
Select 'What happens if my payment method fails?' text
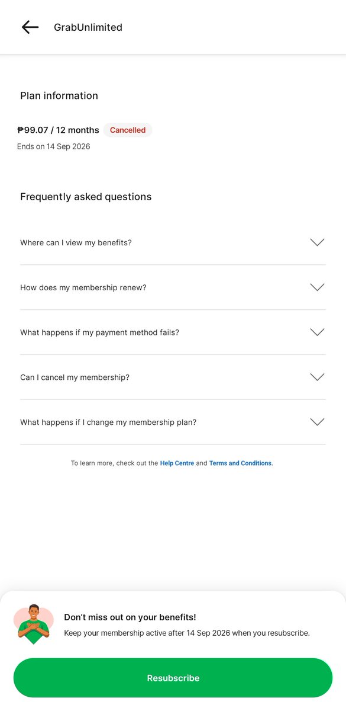coord(99,333)
